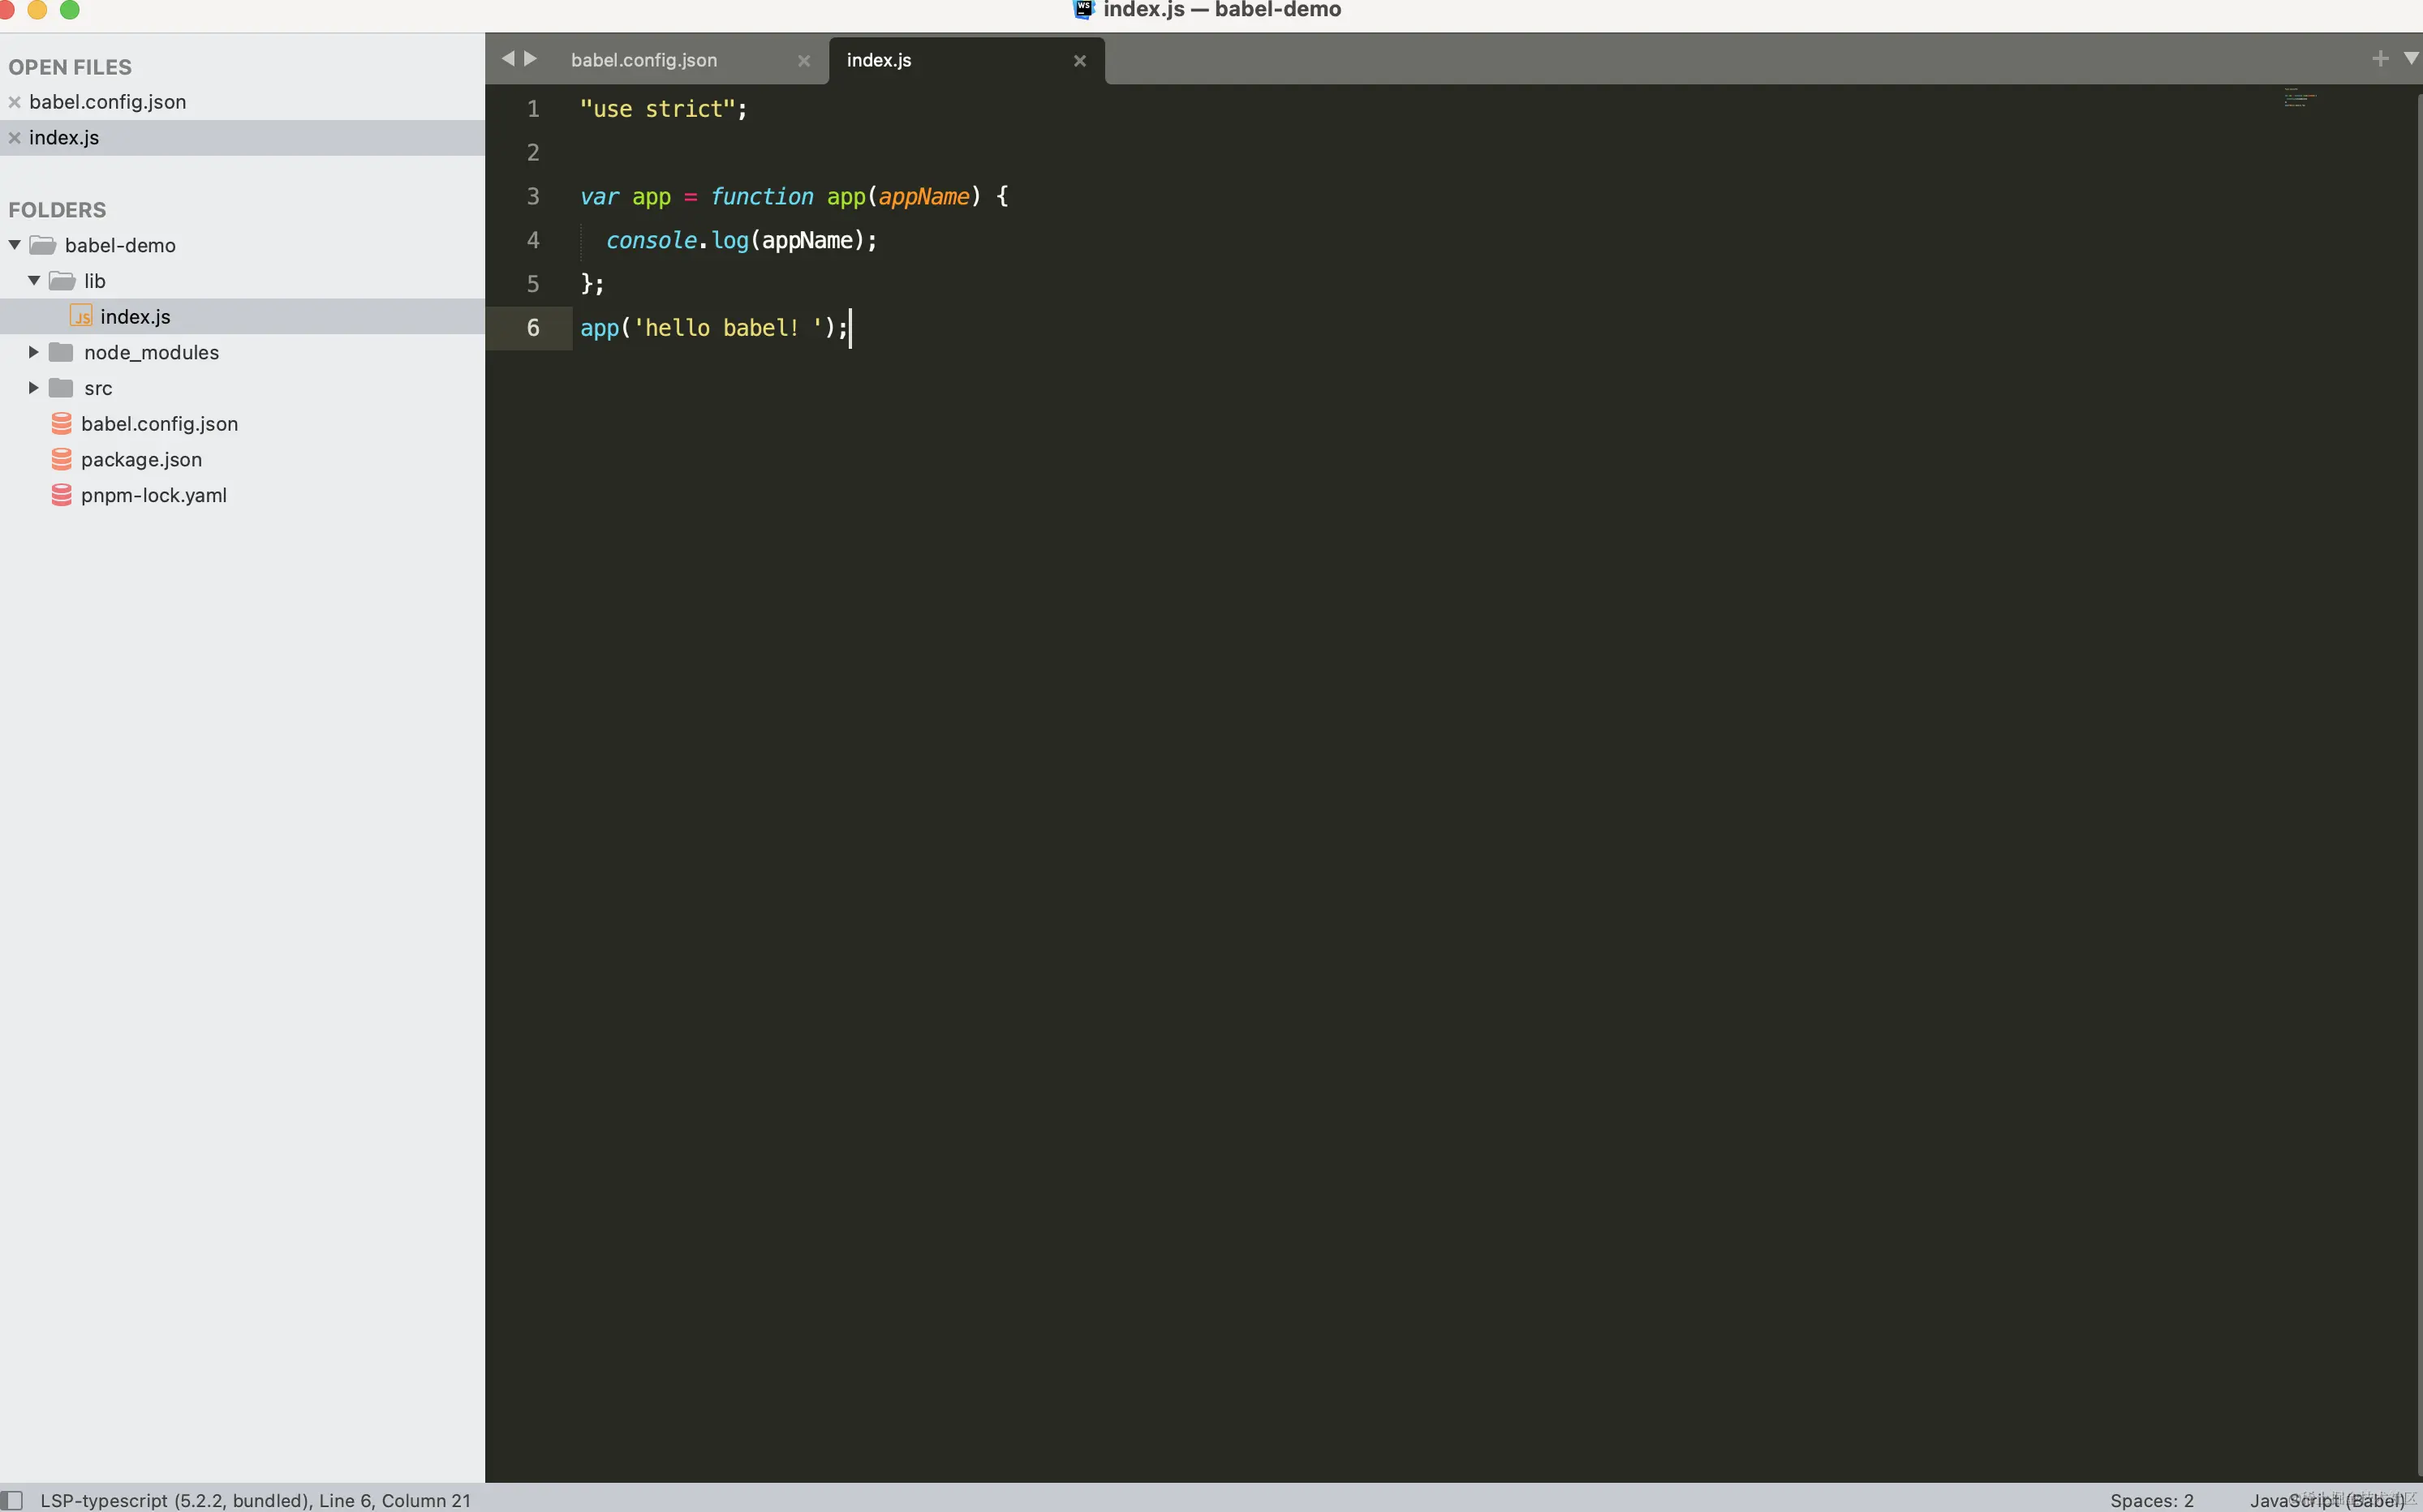Close the babel.config.json tab
2423x1512 pixels.
click(803, 61)
